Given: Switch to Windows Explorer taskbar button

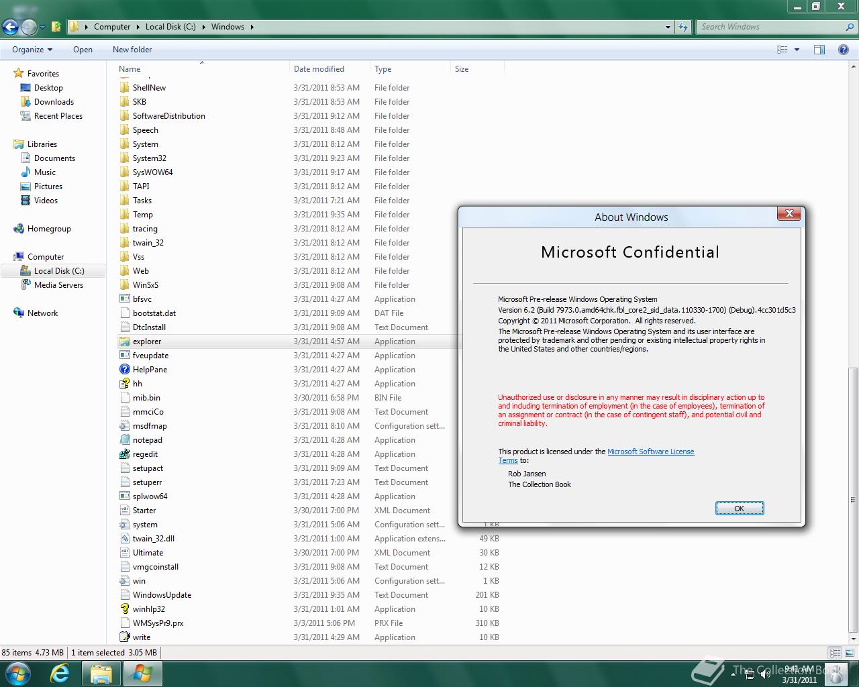Looking at the screenshot, I should tap(101, 673).
